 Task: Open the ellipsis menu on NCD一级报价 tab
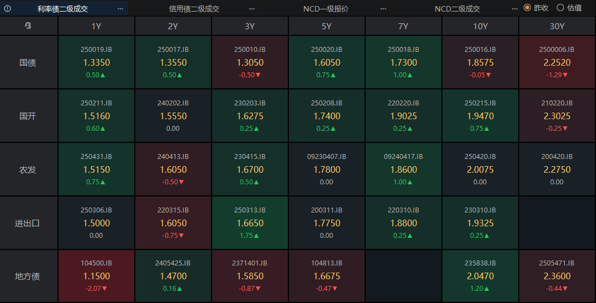click(x=383, y=8)
